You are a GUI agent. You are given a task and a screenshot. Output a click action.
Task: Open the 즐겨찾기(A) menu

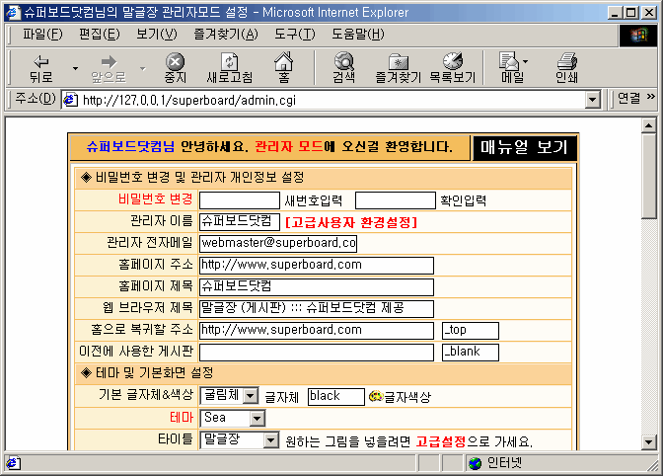[226, 35]
